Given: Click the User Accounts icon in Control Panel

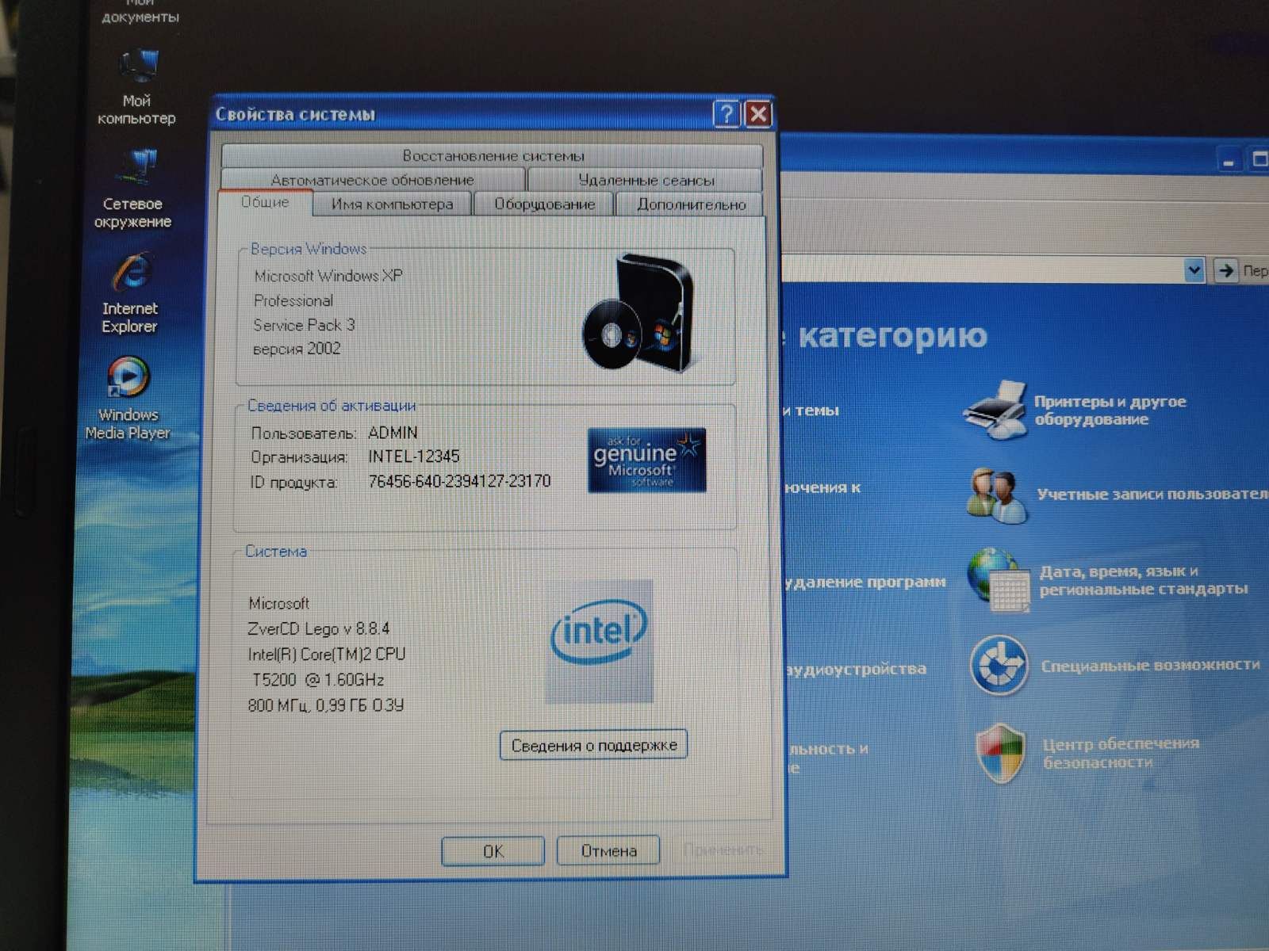Looking at the screenshot, I should tap(996, 495).
